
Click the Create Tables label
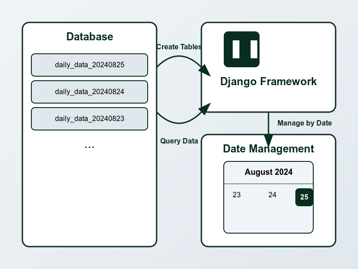(179, 47)
